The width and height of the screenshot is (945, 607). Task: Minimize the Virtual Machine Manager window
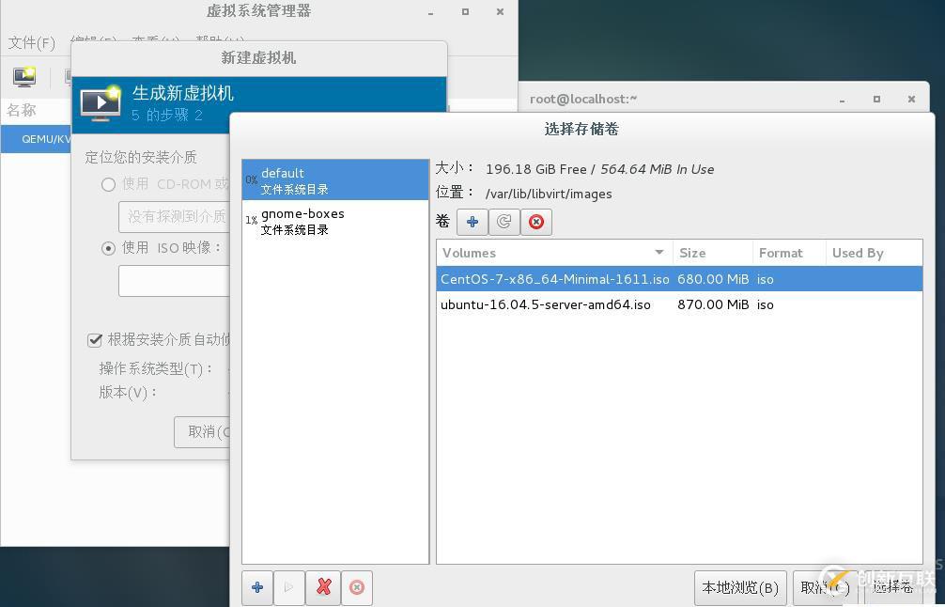(430, 11)
